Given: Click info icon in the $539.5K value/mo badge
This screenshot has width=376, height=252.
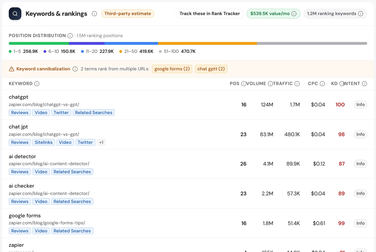Looking at the screenshot, I should pos(294,14).
